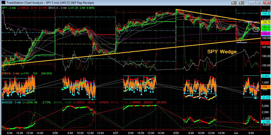Click the '110.72' cyan price marker
This screenshot has height=135, width=271.
click(266, 13)
